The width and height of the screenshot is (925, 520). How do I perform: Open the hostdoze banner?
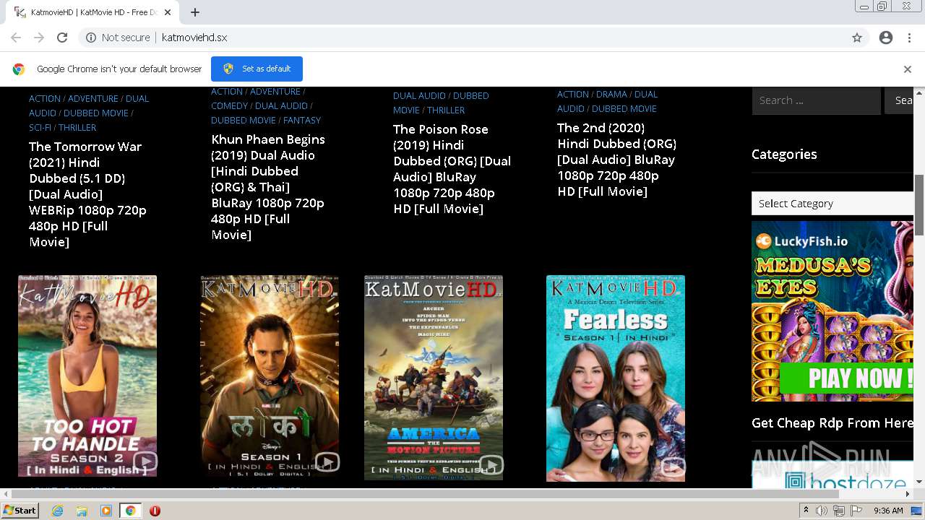tap(832, 475)
